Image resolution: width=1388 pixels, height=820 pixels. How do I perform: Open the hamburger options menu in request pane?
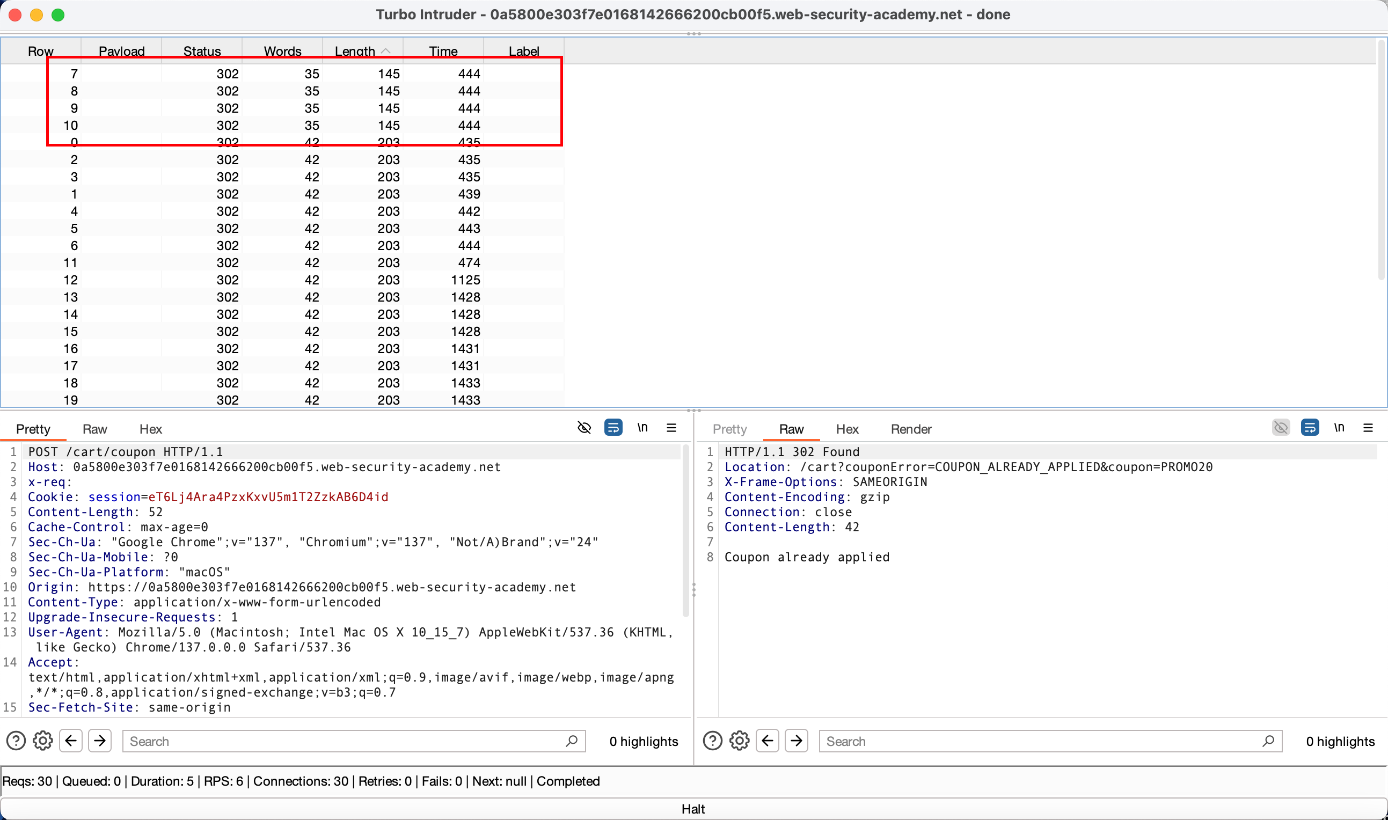(x=671, y=428)
